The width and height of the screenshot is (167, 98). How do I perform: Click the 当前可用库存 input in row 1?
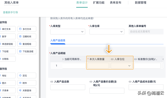[74, 66]
